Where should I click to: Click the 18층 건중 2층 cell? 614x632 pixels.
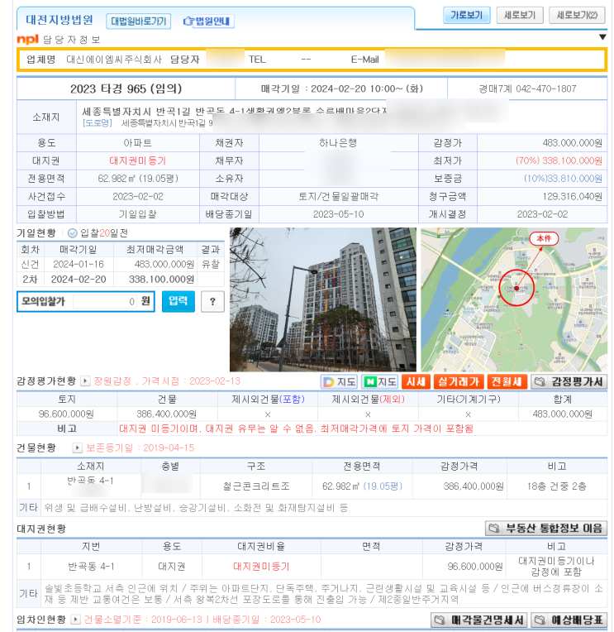tap(557, 486)
